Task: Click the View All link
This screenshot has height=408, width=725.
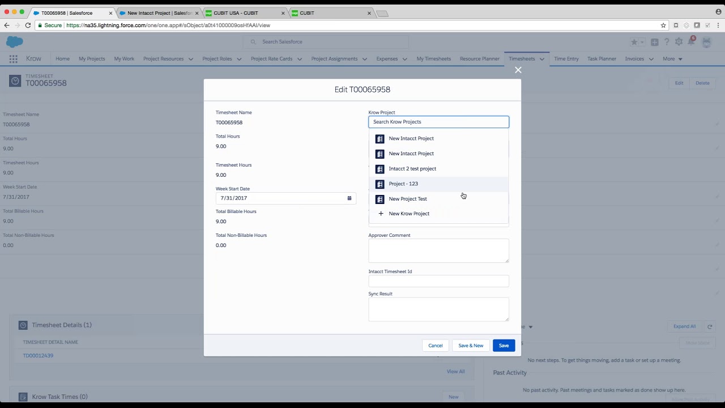Action: coord(455,372)
